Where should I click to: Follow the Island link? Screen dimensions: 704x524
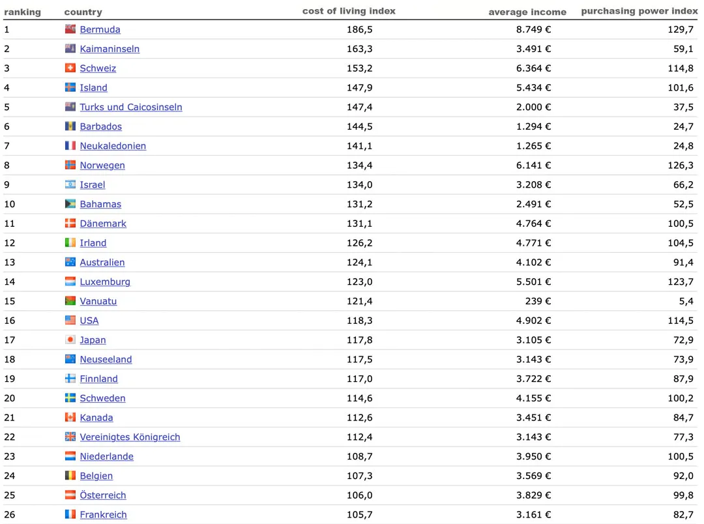coord(93,87)
